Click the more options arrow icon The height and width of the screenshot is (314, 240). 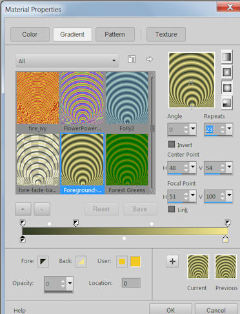click(150, 59)
